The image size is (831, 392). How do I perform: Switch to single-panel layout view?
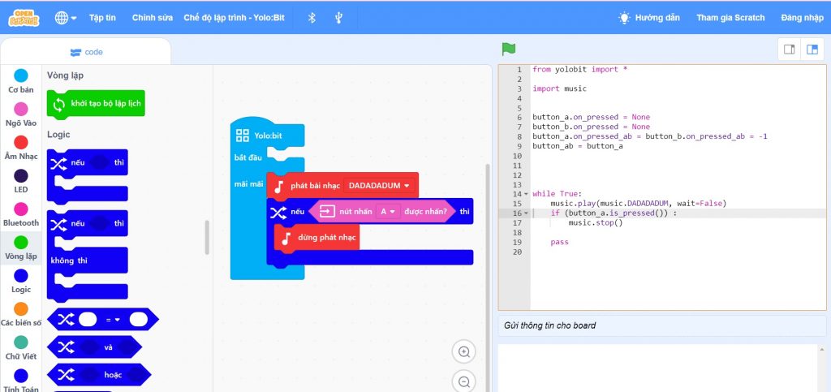[x=789, y=50]
